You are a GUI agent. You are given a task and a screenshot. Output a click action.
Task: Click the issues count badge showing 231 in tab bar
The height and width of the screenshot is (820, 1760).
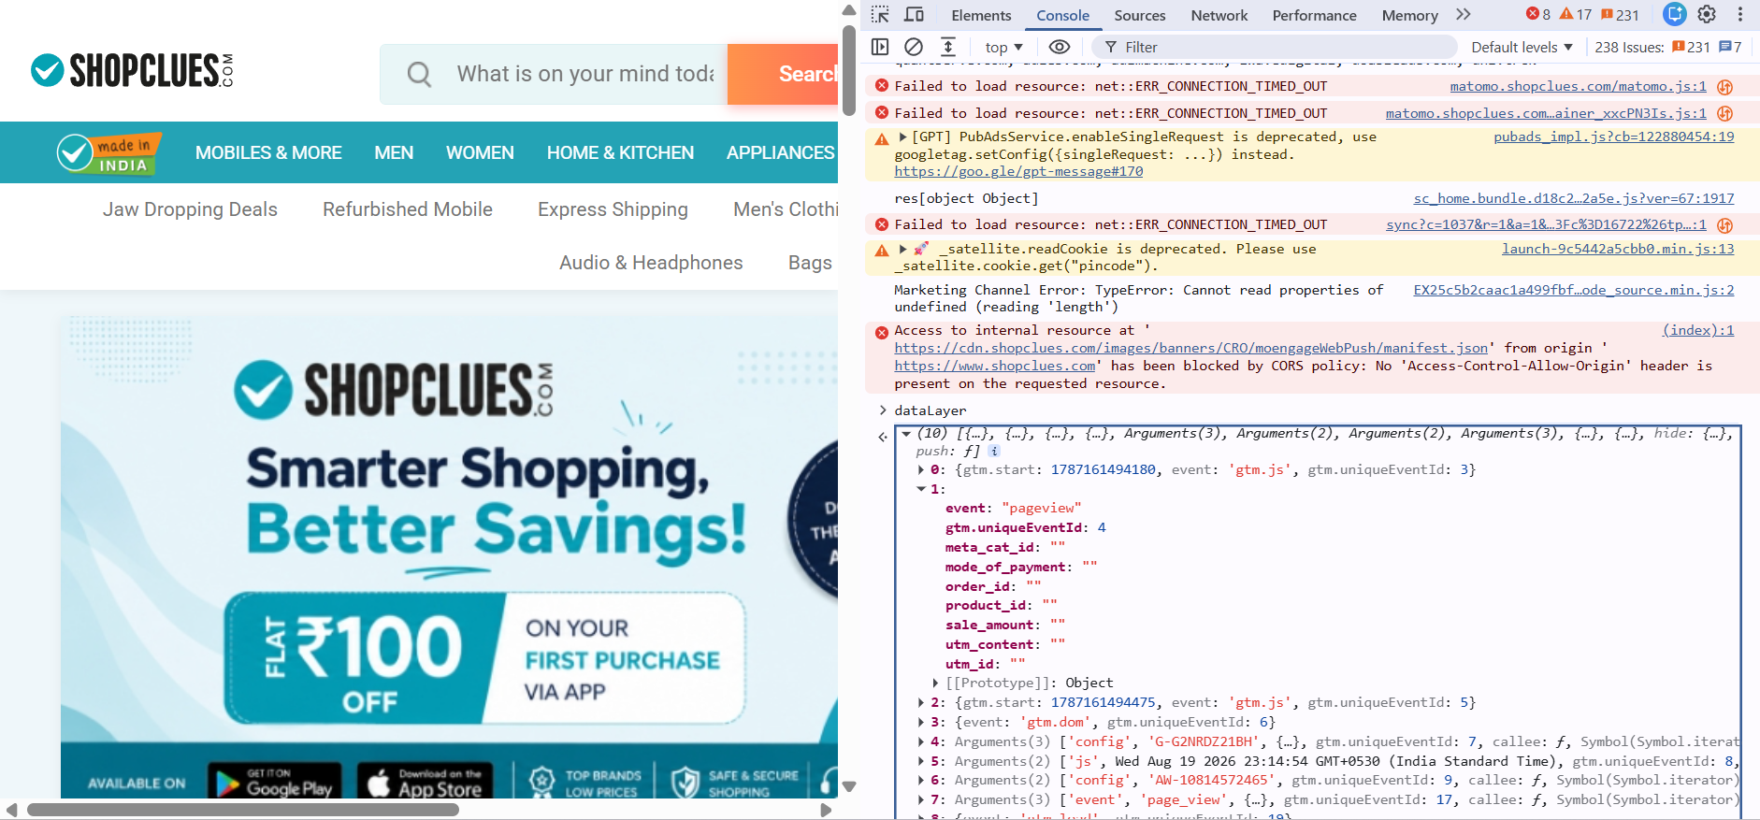pos(1621,14)
